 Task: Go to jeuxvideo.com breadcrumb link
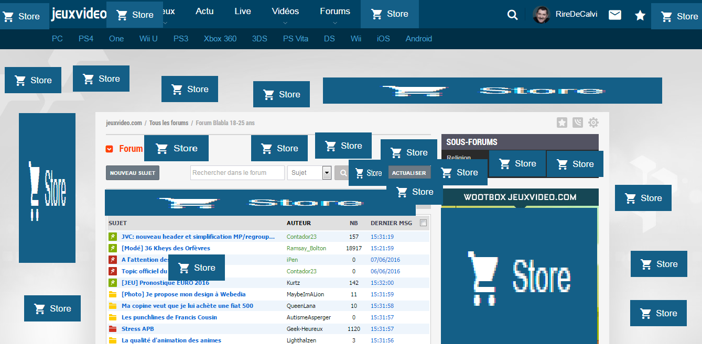coord(124,123)
